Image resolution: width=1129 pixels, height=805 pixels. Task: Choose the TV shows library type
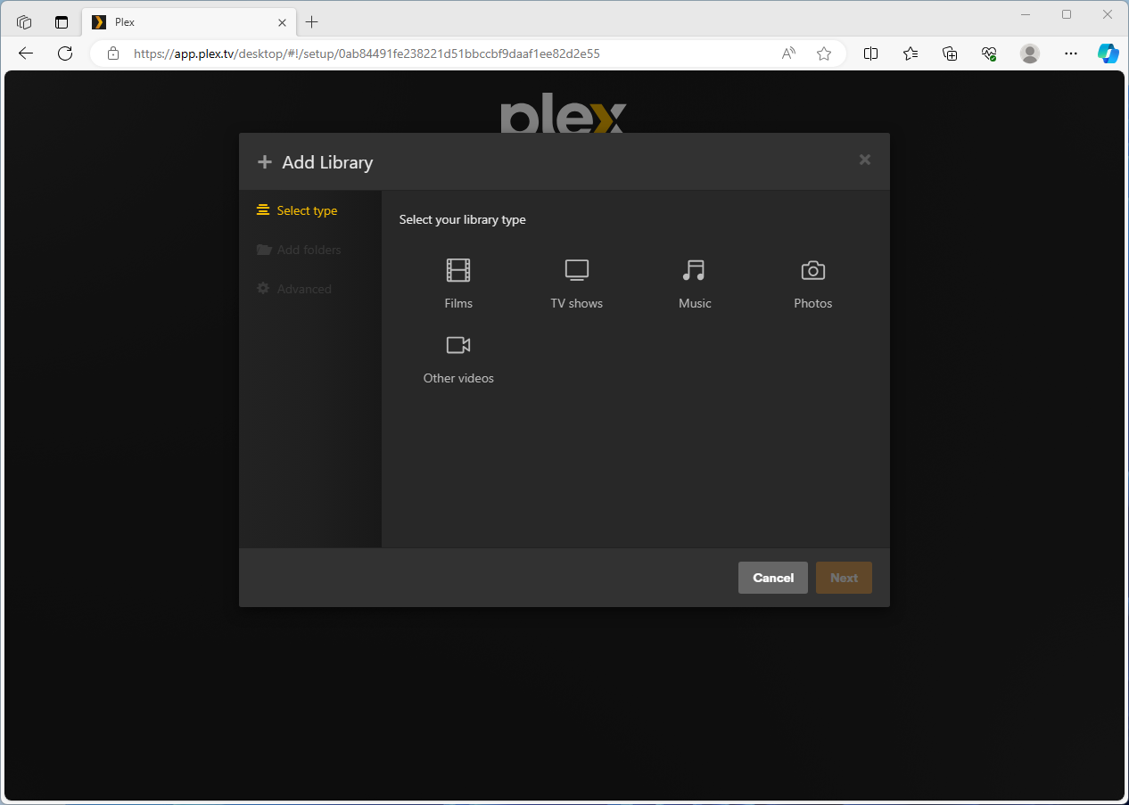[x=577, y=283]
